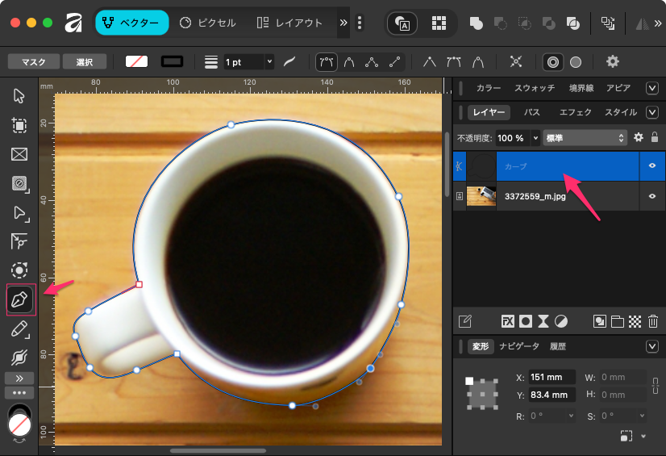This screenshot has height=456, width=666.
Task: Select the Node tool
Action: coord(20,213)
